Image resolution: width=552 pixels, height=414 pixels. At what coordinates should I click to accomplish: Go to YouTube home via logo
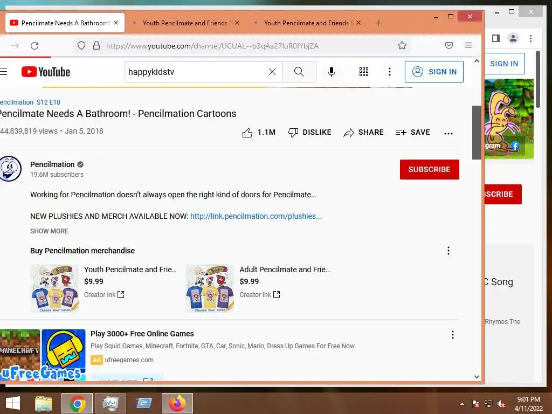[46, 72]
